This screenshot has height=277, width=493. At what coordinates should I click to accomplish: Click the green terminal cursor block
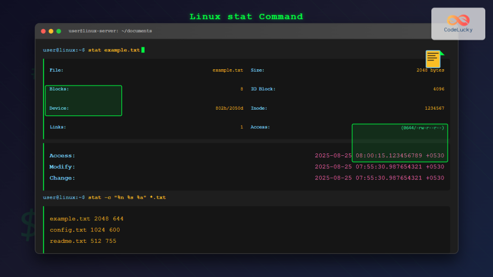click(143, 50)
